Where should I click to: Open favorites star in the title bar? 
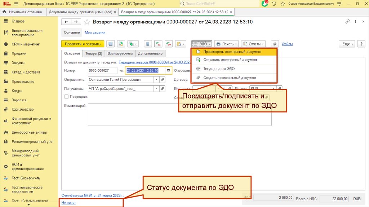tap(283, 4)
